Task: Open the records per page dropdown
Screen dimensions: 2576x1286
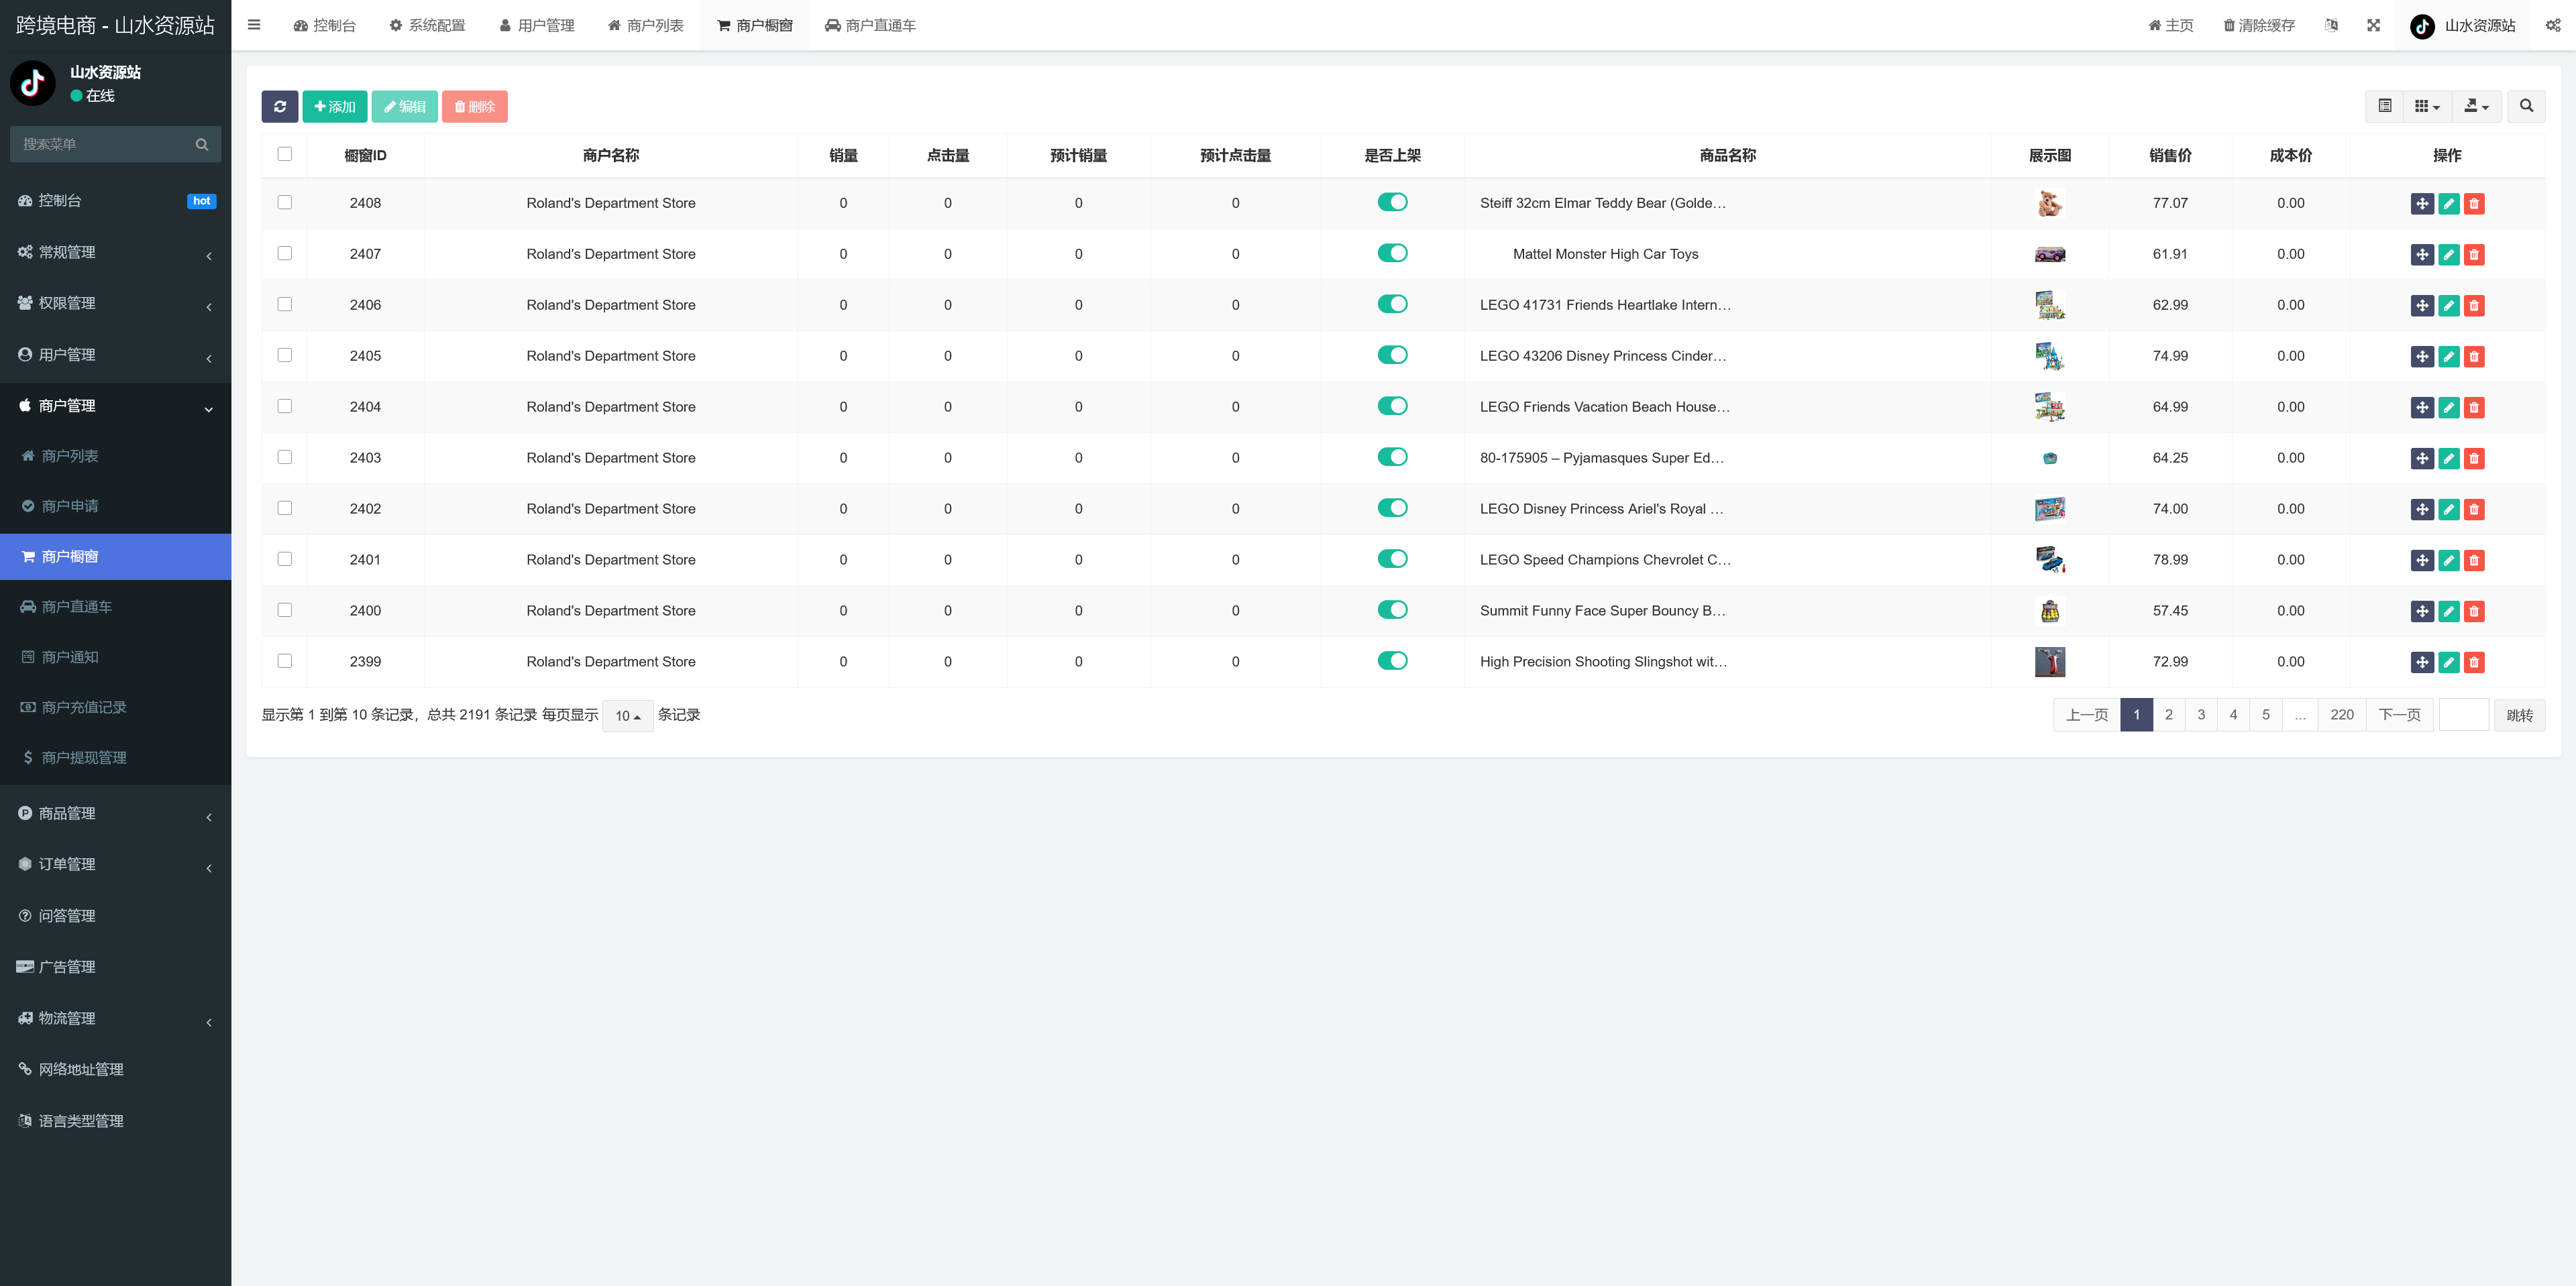Action: click(627, 715)
